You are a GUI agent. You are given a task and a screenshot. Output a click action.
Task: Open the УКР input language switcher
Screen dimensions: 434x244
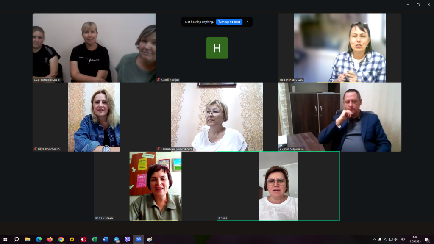click(x=403, y=239)
